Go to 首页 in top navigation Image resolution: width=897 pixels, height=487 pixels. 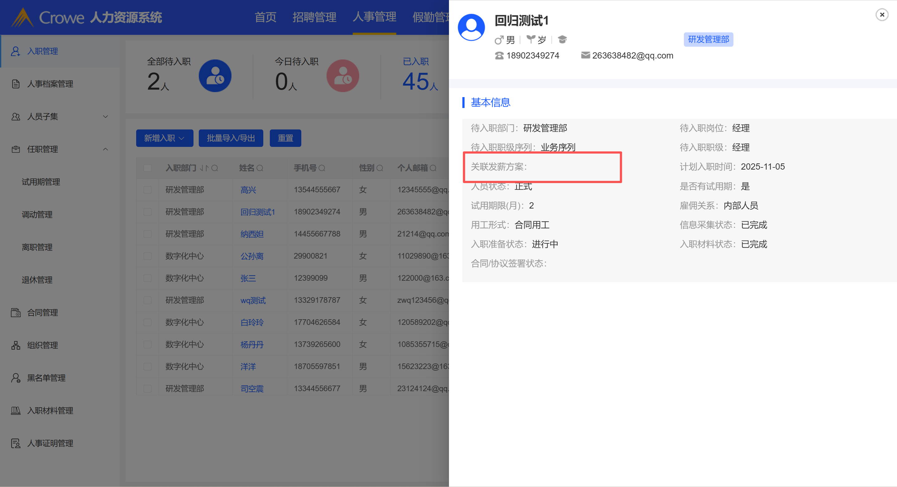click(x=265, y=17)
